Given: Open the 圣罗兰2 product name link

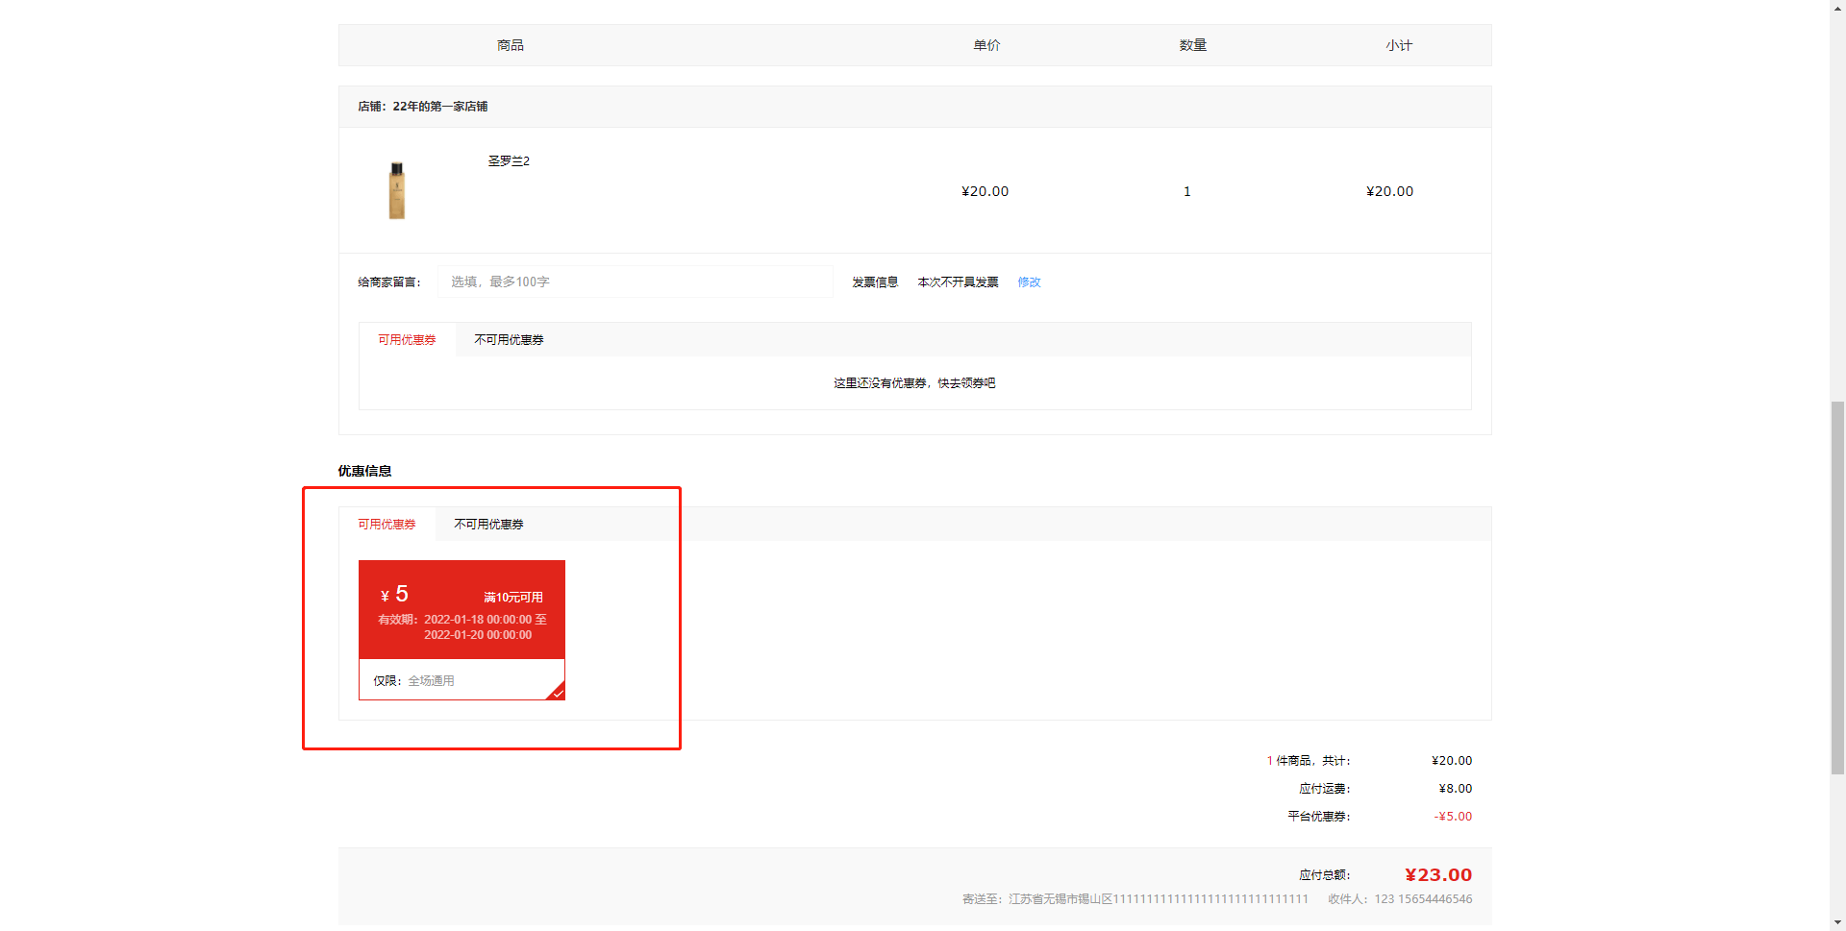Looking at the screenshot, I should click(509, 160).
